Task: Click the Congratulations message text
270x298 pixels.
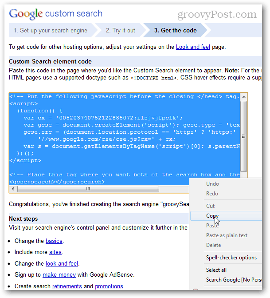Action: (x=99, y=204)
